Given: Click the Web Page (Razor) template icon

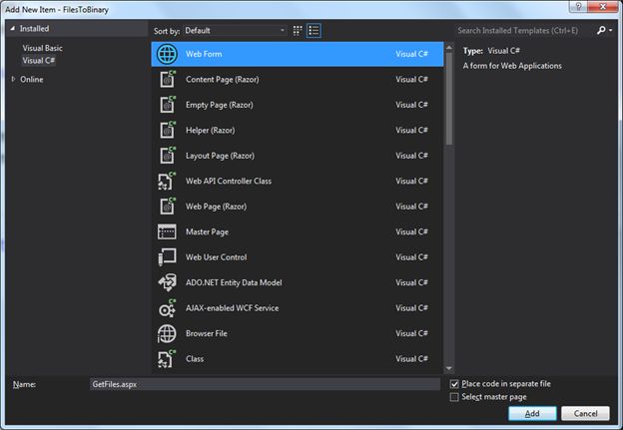Looking at the screenshot, I should click(167, 207).
